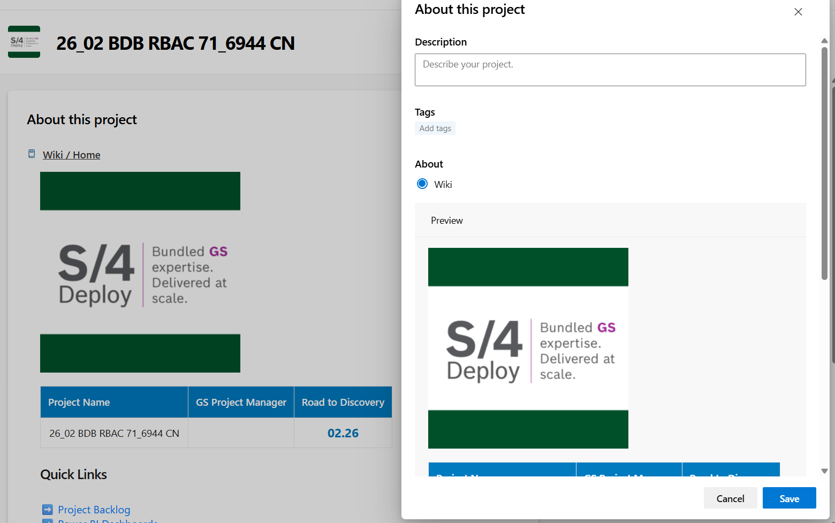Screen dimensions: 835x523
Task: Click the panel scrollbar down arrow
Action: tap(824, 471)
